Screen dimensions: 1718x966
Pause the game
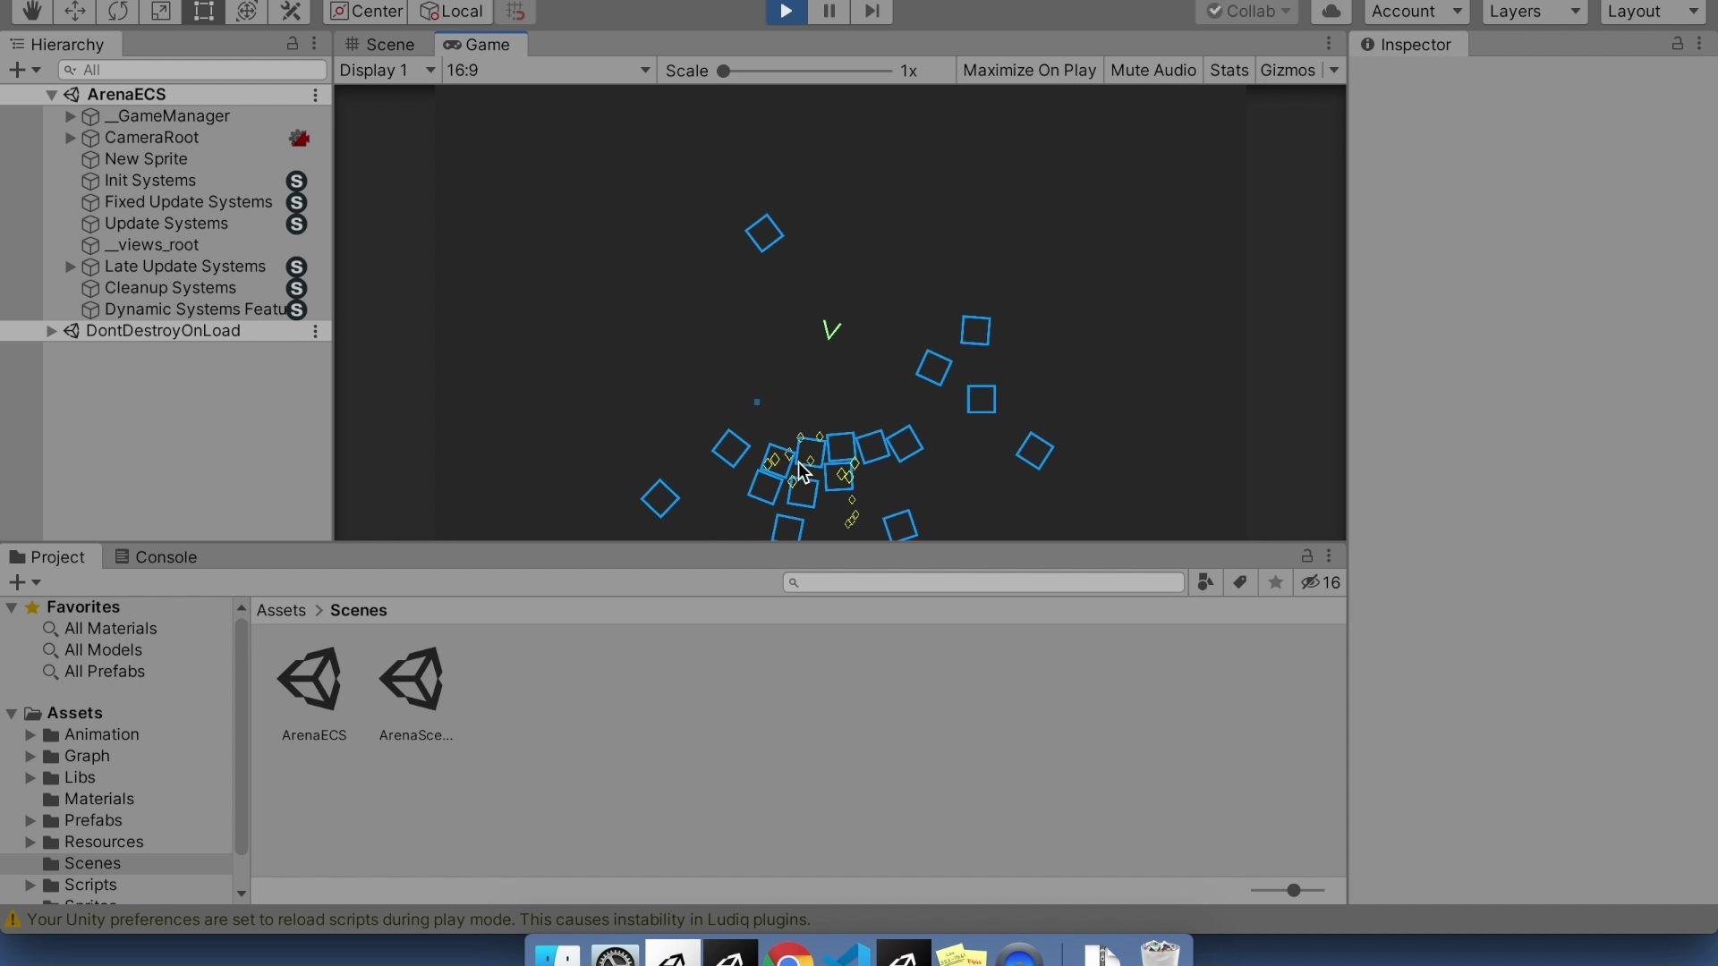(829, 11)
